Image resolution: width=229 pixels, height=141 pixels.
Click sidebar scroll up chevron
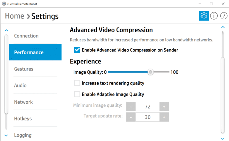coord(7,30)
